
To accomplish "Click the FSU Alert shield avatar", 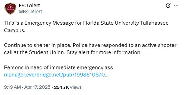I will point(10,8).
